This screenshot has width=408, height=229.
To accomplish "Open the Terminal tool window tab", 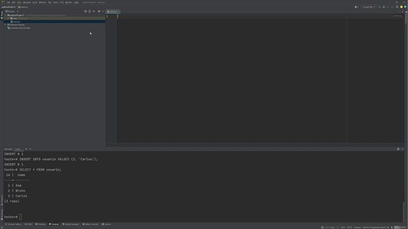I will click(x=54, y=224).
